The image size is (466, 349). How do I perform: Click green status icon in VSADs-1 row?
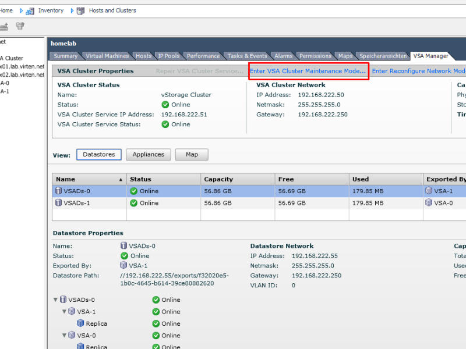pyautogui.click(x=134, y=203)
